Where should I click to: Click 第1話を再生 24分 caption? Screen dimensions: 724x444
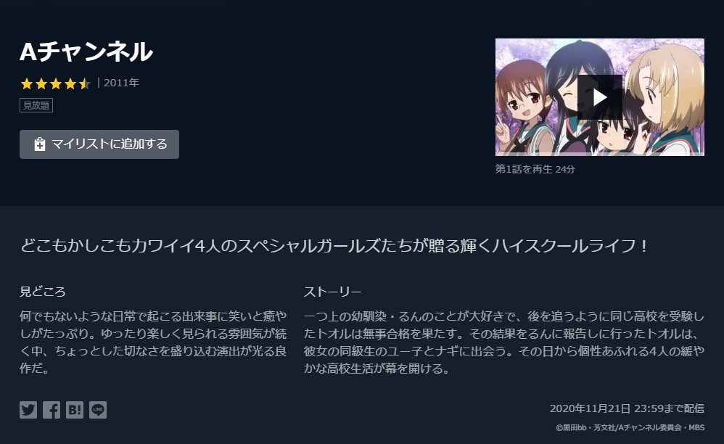tap(535, 169)
